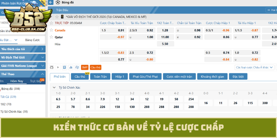277x138 pixels.
Task: Bet even (e) at 0.92
Action: click(x=189, y=37)
